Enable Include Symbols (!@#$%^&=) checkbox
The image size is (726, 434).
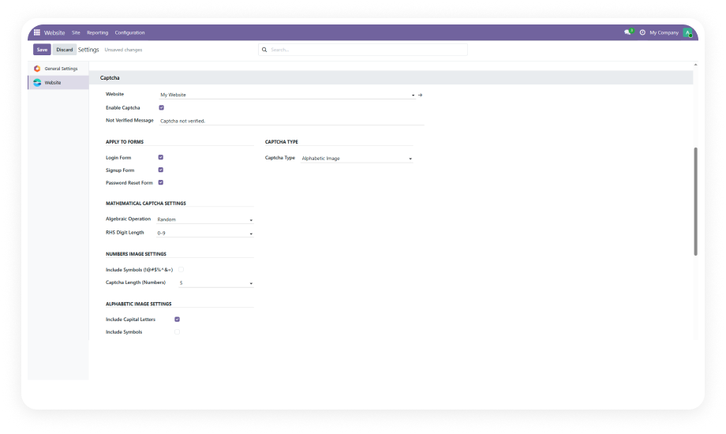[x=181, y=270]
